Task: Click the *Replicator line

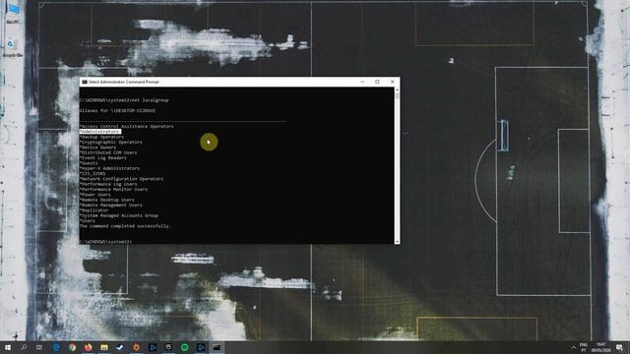Action: 94,209
